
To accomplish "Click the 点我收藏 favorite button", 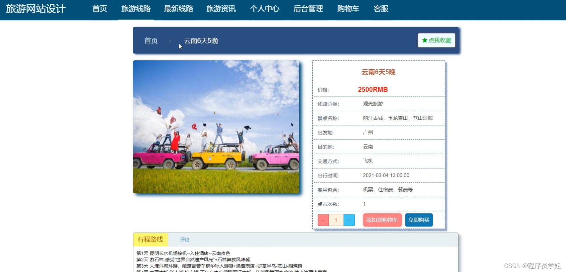I will (x=437, y=40).
